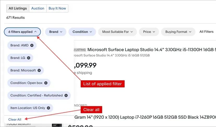Open the Price filter dropdown

149,32
